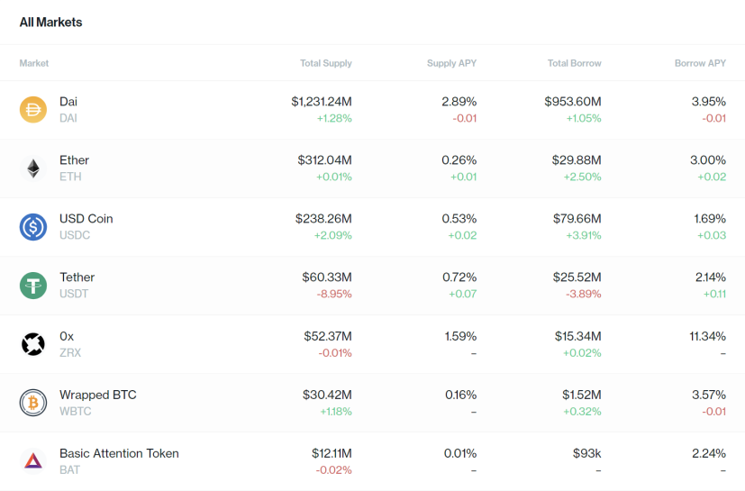
Task: Select Wrapped BTC total supply $30.42M
Action: (x=327, y=395)
